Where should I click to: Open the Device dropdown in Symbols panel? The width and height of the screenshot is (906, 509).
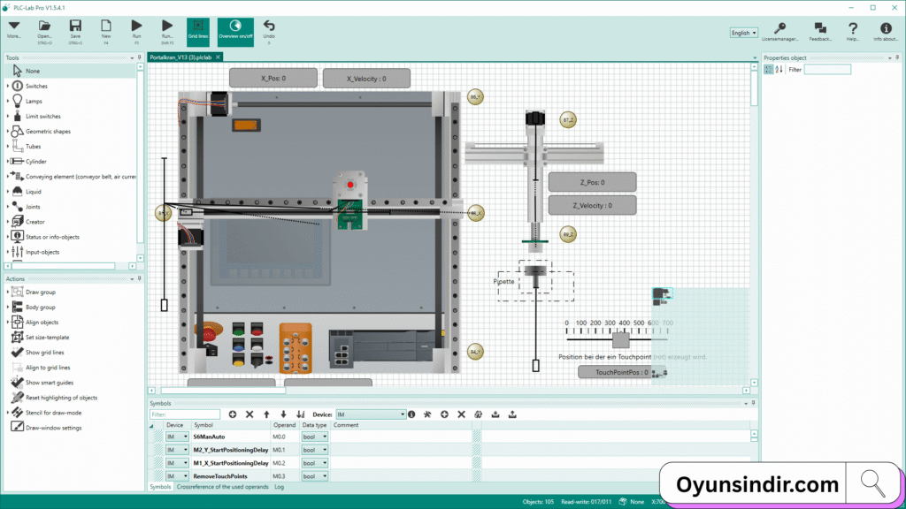pyautogui.click(x=371, y=414)
